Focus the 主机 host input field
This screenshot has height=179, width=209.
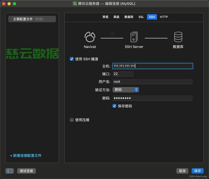click(153, 66)
